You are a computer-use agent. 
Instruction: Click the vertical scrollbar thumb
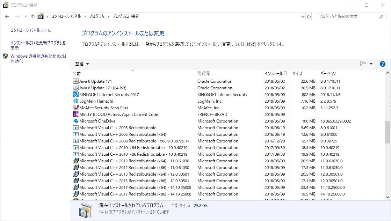click(388, 132)
